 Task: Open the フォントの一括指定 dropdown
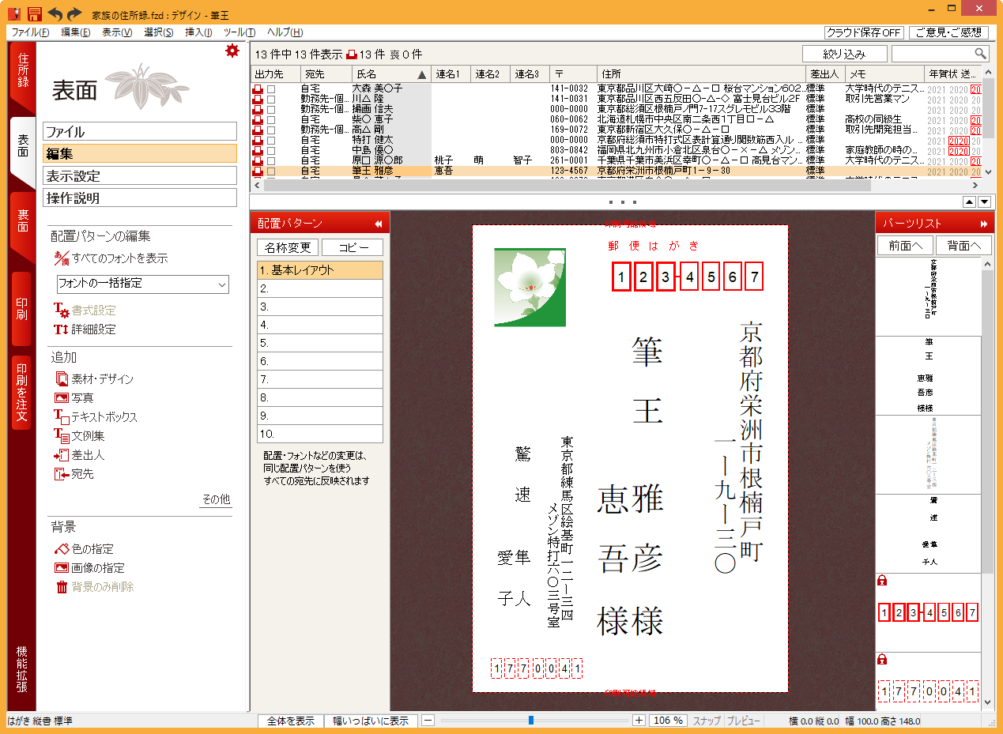pos(143,284)
